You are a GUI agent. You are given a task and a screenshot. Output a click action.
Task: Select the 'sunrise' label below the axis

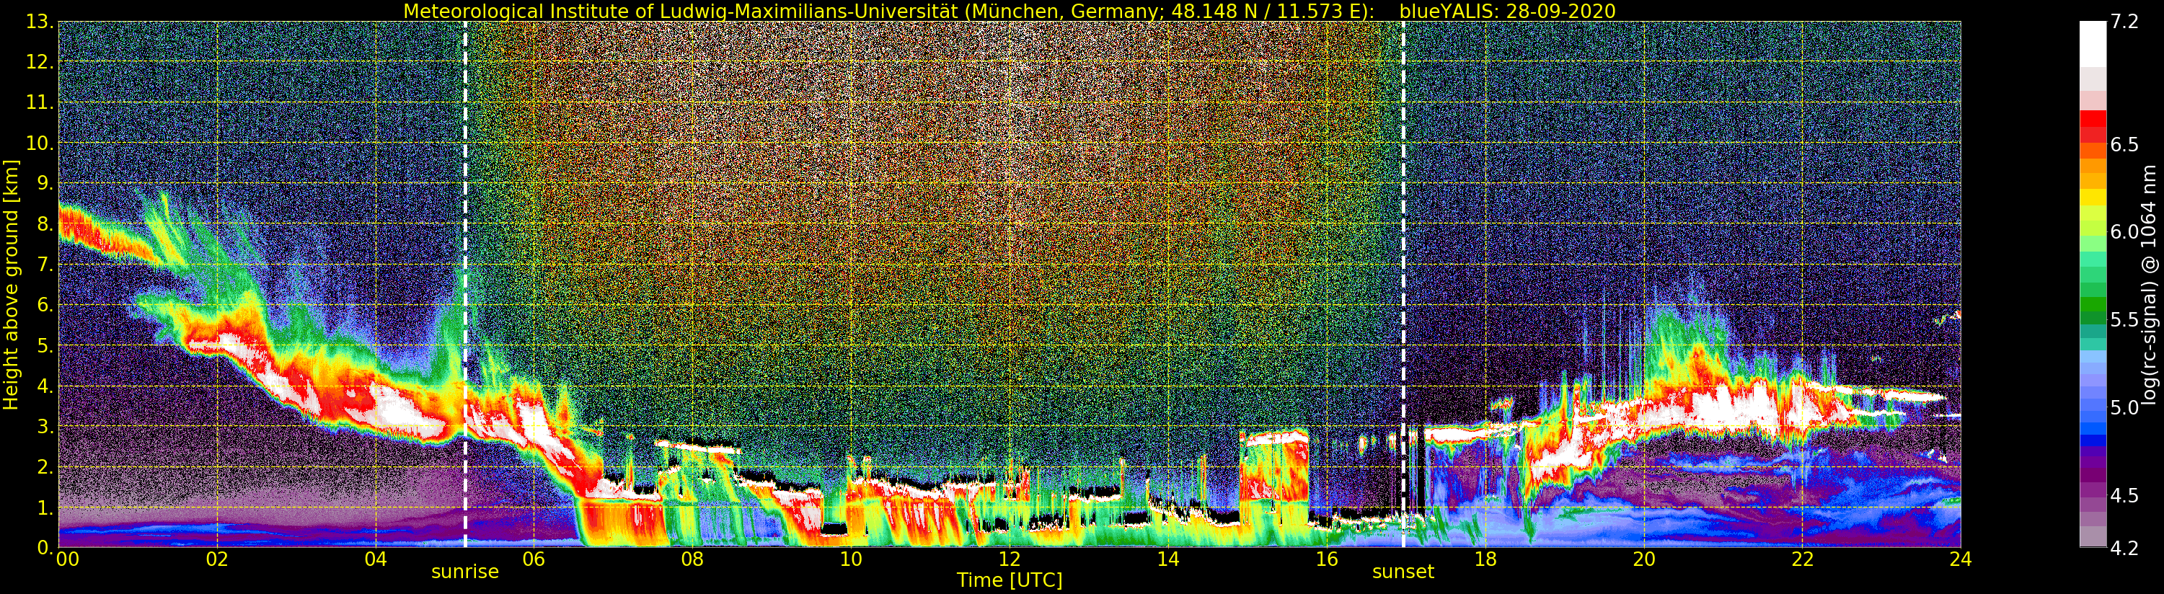tap(464, 572)
